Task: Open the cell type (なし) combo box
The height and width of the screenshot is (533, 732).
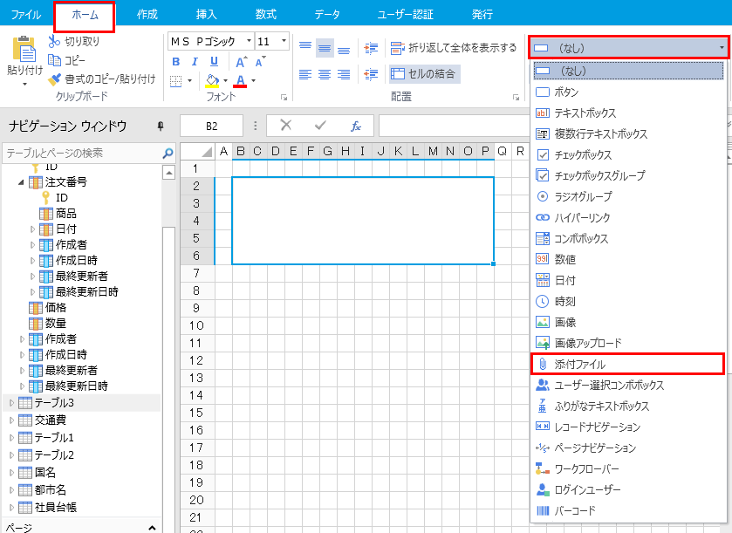Action: (x=629, y=48)
